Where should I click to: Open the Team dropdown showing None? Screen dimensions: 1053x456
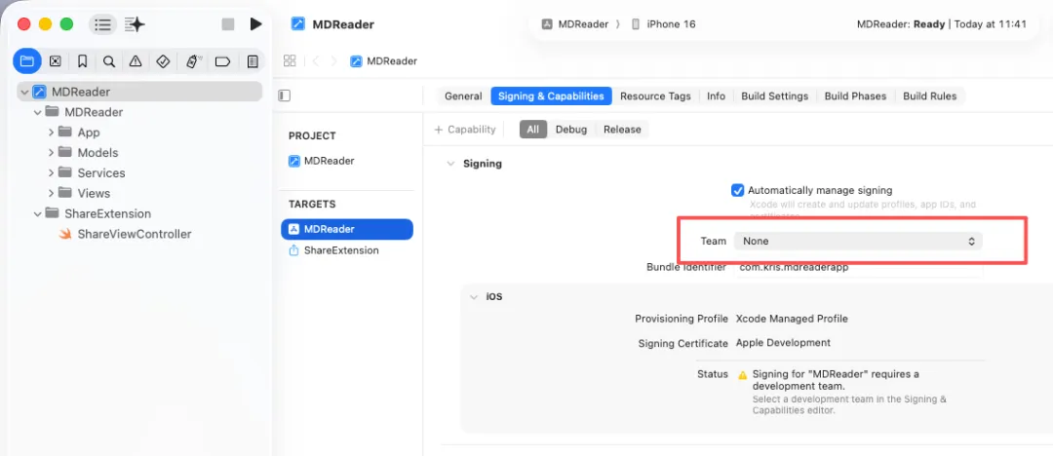tap(858, 241)
